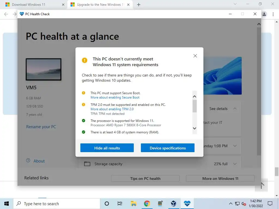Open a new browser tab

click(x=139, y=5)
